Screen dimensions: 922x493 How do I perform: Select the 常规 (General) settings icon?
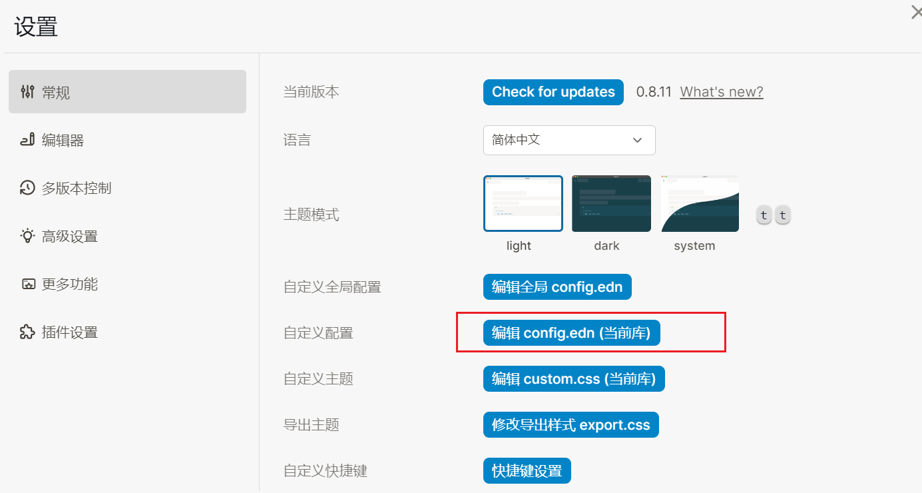point(27,91)
